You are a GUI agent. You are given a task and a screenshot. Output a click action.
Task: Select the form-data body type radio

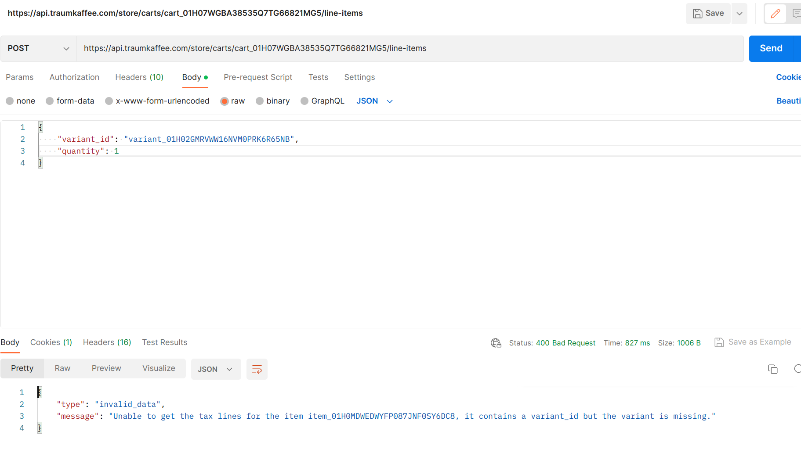click(x=50, y=101)
